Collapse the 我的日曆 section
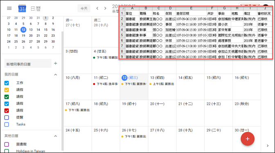 click(56, 75)
